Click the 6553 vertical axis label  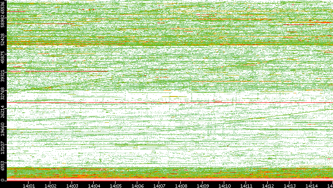(x=2, y=165)
